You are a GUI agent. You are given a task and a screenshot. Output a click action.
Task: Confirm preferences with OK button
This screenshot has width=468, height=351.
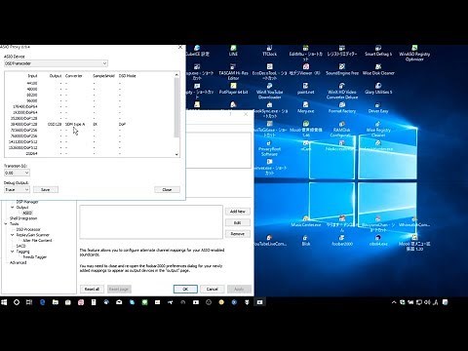185,289
